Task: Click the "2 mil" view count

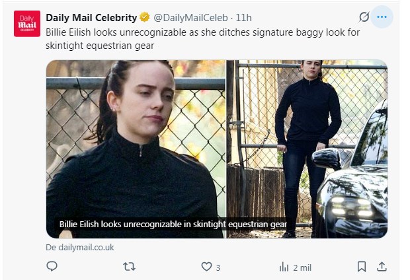Action: [x=302, y=267]
